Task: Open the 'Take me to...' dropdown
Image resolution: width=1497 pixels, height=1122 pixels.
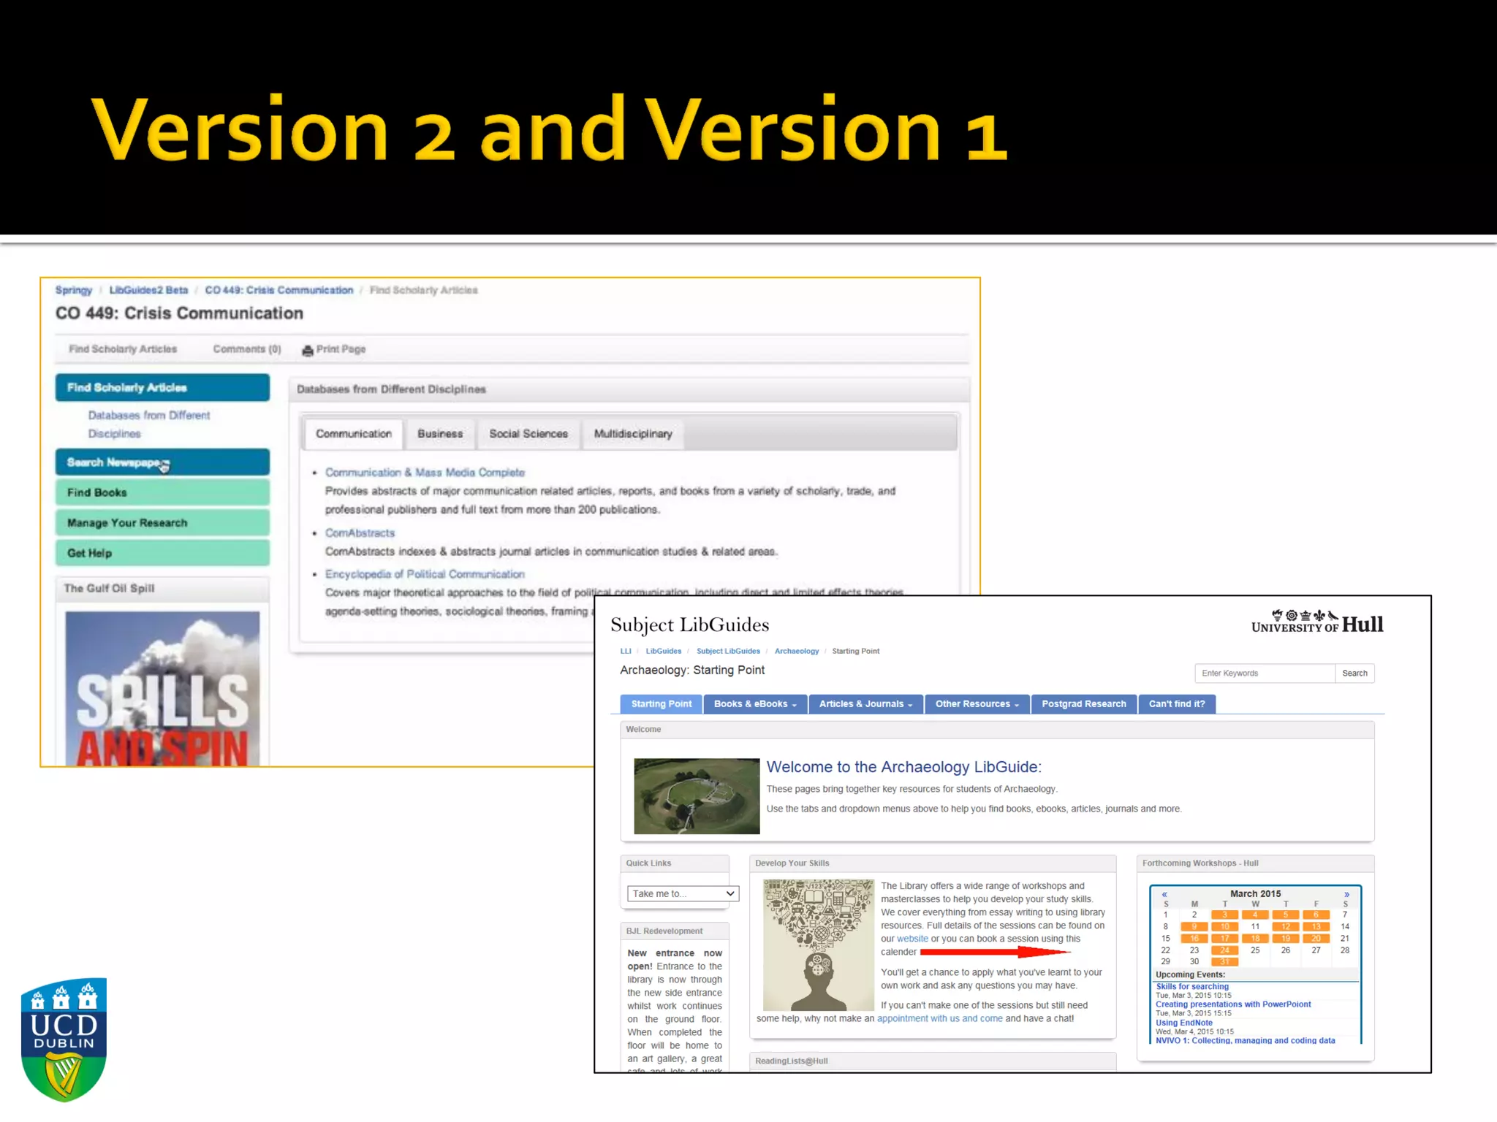Action: (683, 893)
